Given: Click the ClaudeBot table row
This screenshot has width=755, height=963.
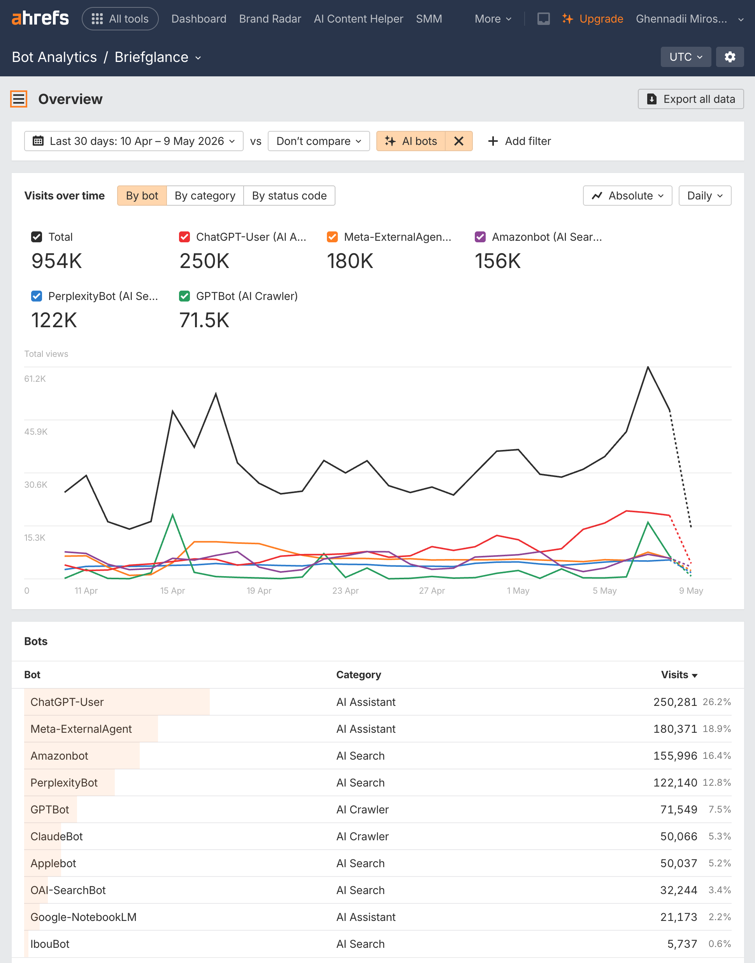Looking at the screenshot, I should click(x=377, y=836).
